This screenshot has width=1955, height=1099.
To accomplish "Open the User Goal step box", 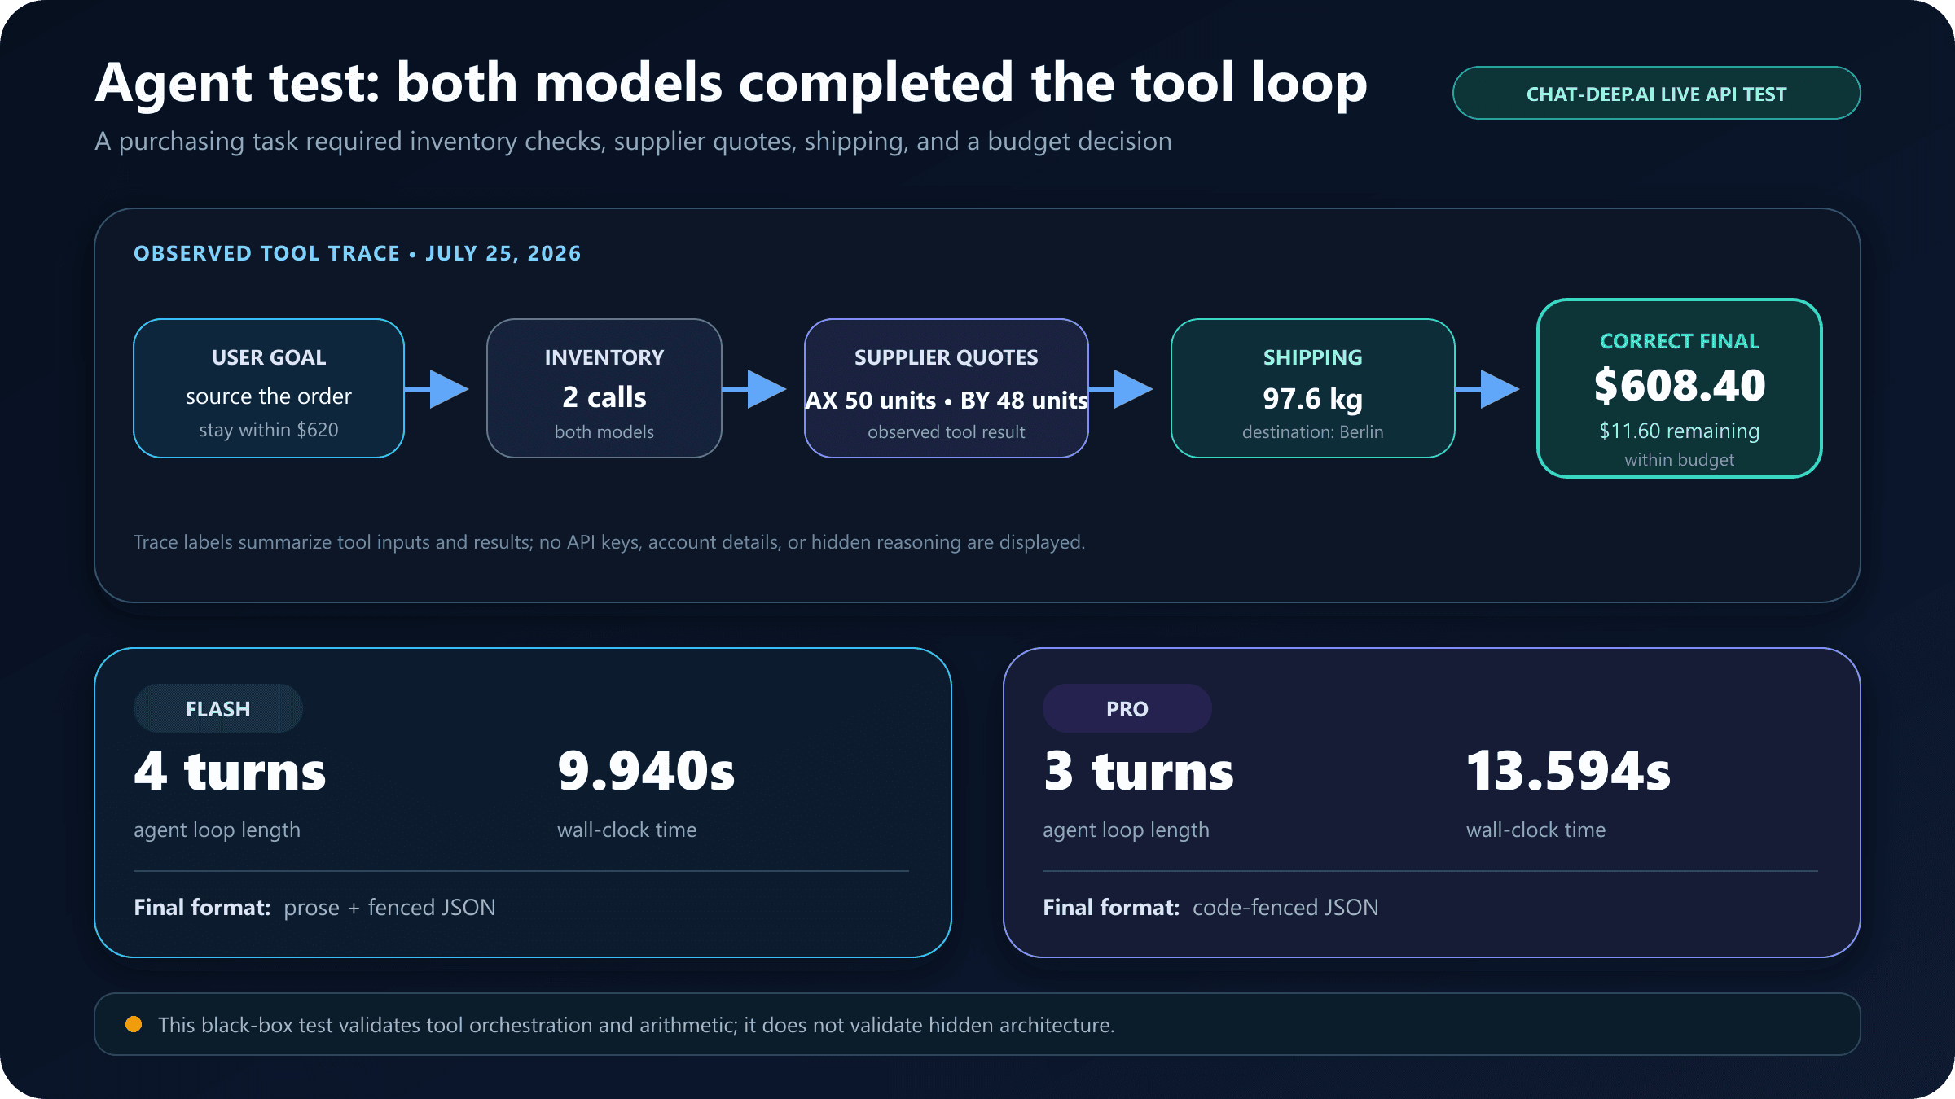I will tap(269, 388).
